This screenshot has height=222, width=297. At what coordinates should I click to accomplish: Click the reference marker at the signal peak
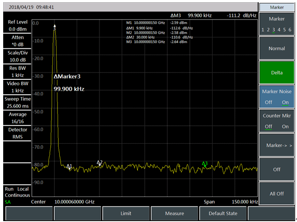point(55,27)
